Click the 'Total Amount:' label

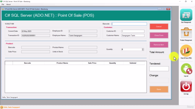point(157,52)
